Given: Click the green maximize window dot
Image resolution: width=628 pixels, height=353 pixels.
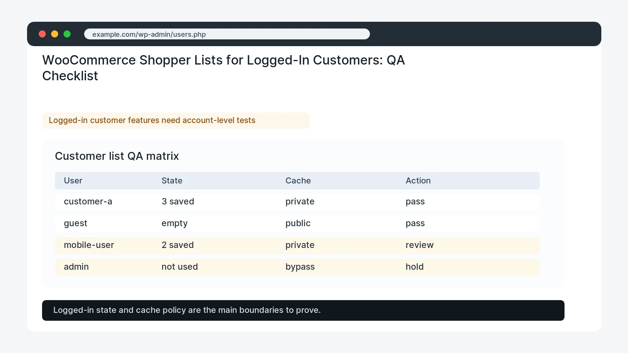Looking at the screenshot, I should tap(67, 34).
